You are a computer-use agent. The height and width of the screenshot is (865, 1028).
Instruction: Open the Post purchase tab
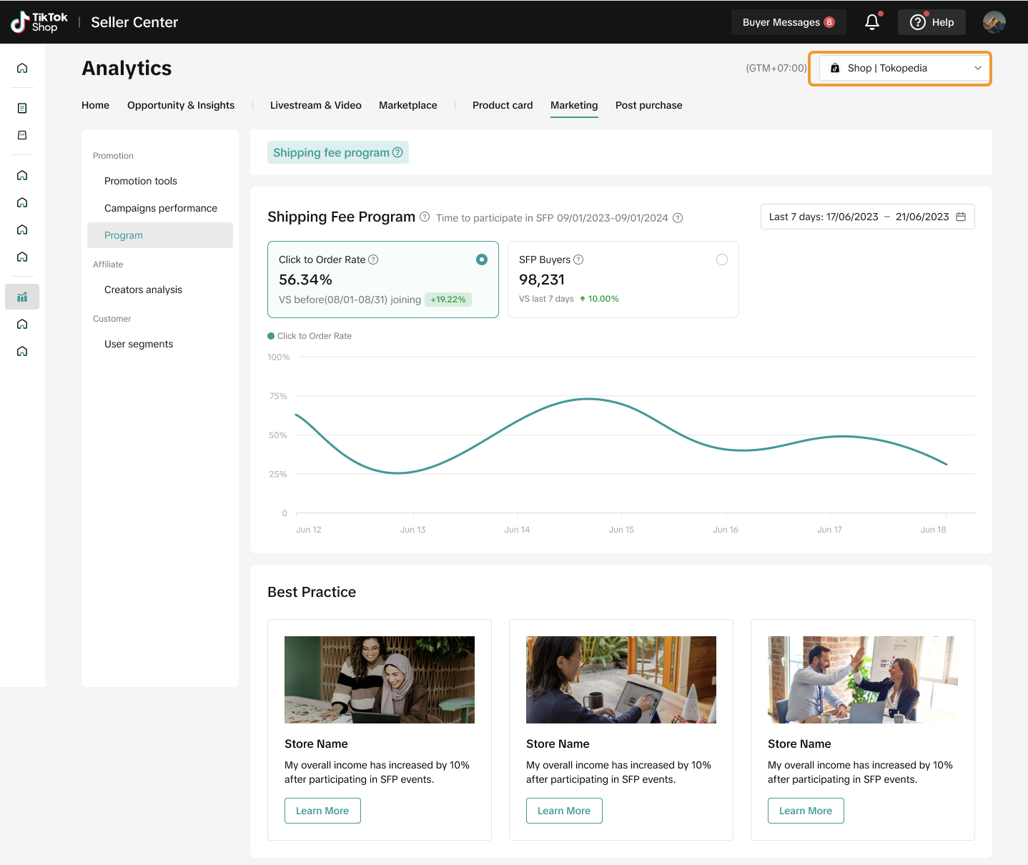pos(648,105)
